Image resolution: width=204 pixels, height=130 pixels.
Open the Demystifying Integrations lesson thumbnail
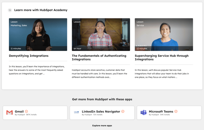coord(38,34)
